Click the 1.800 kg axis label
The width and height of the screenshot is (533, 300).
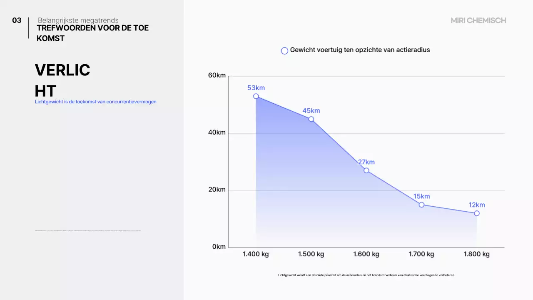(476, 254)
